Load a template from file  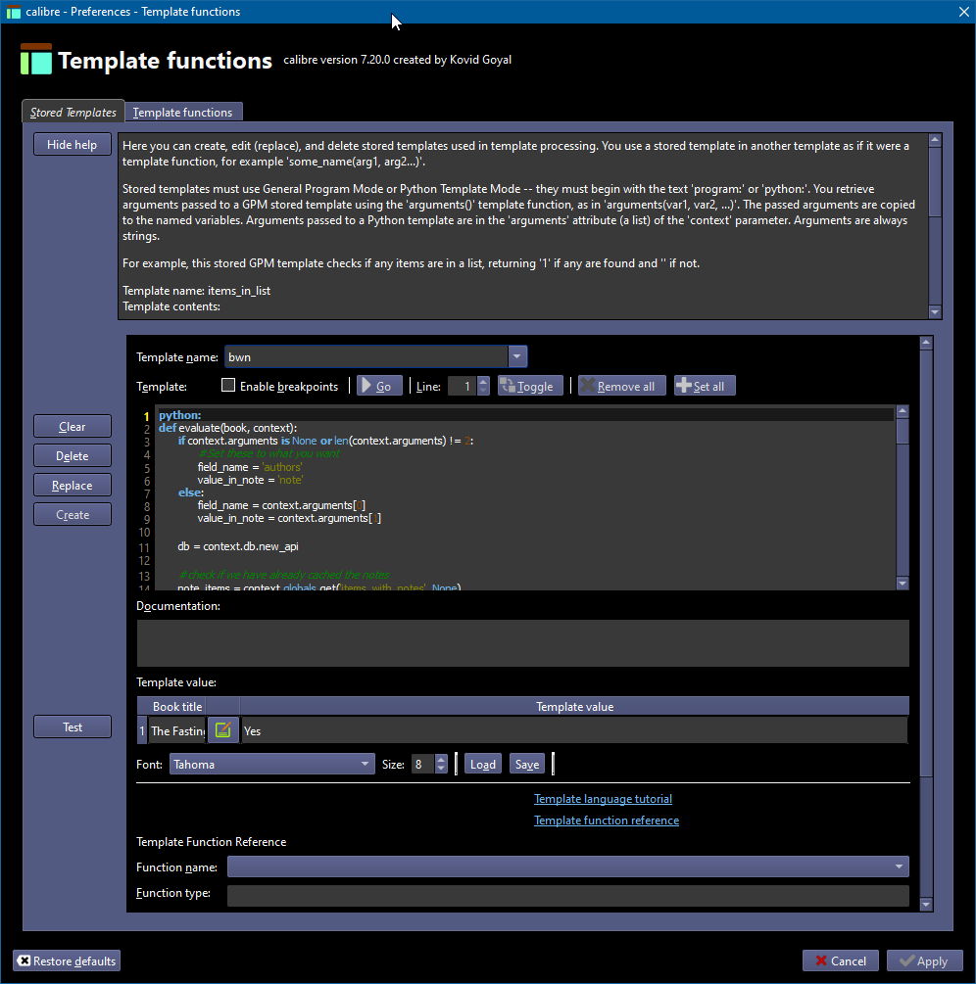483,764
